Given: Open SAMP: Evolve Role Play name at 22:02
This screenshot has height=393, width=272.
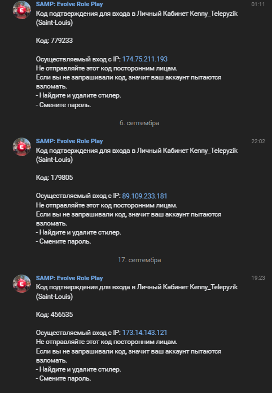Looking at the screenshot, I should coord(69,141).
